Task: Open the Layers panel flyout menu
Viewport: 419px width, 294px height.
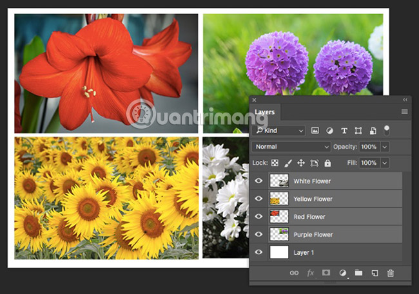Action: 404,112
